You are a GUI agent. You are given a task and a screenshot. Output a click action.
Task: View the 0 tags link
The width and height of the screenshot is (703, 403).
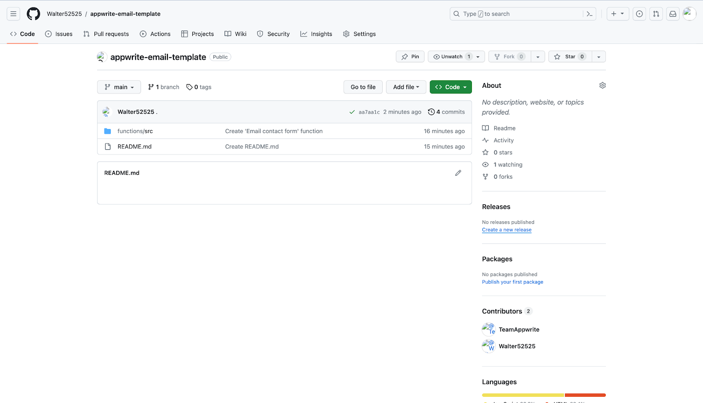[199, 87]
